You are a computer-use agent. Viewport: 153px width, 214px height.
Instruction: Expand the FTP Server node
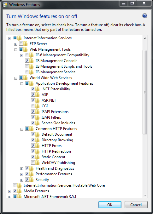(15, 44)
